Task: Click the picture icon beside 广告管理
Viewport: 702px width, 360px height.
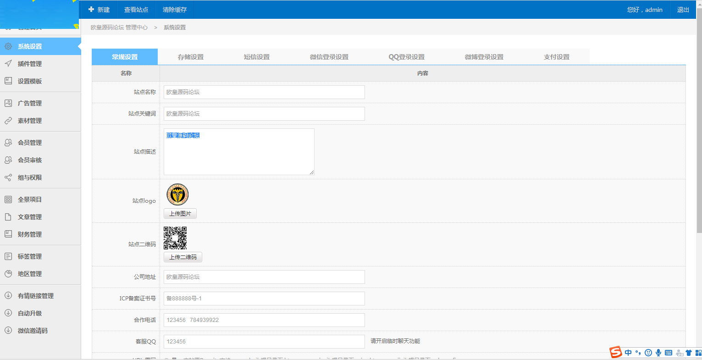Action: click(x=8, y=103)
